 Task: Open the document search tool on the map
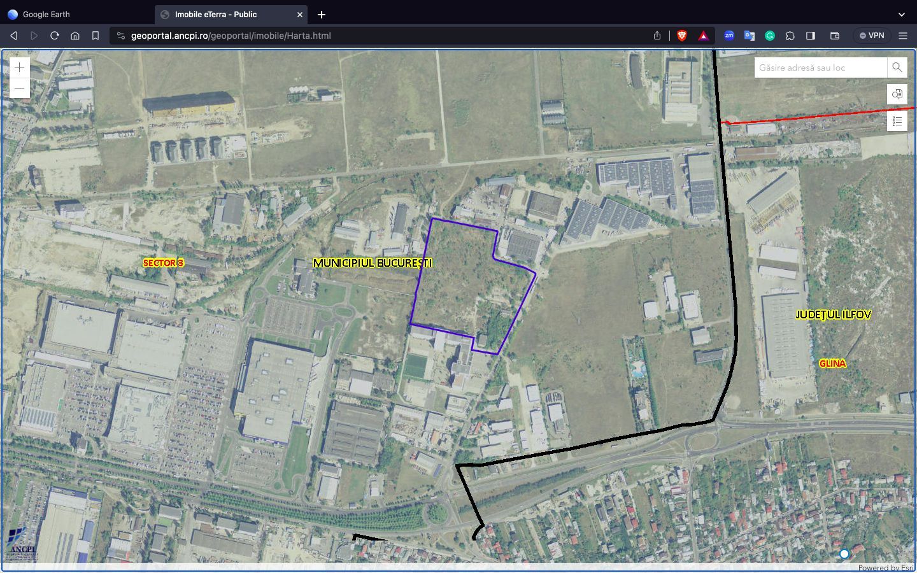pyautogui.click(x=897, y=94)
